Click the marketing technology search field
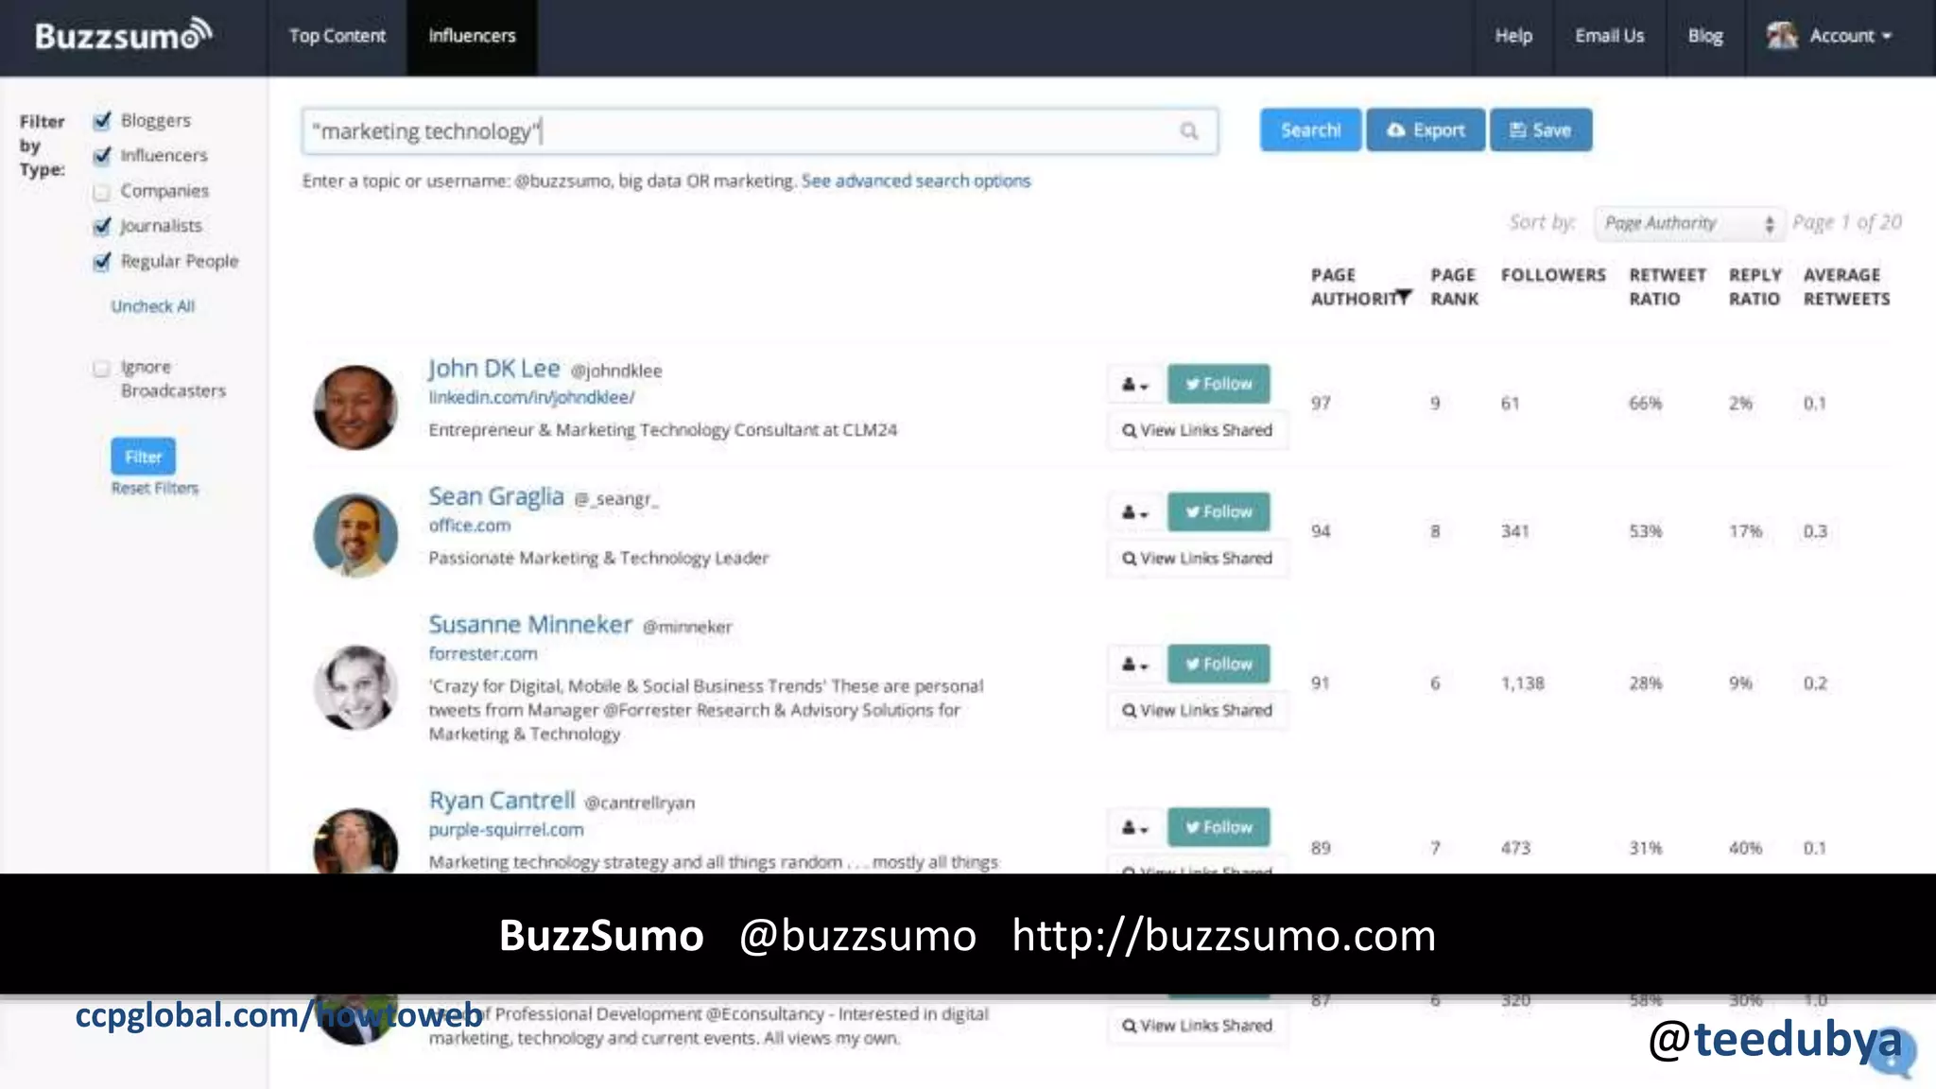Viewport: 1936px width, 1089px height. pos(760,131)
